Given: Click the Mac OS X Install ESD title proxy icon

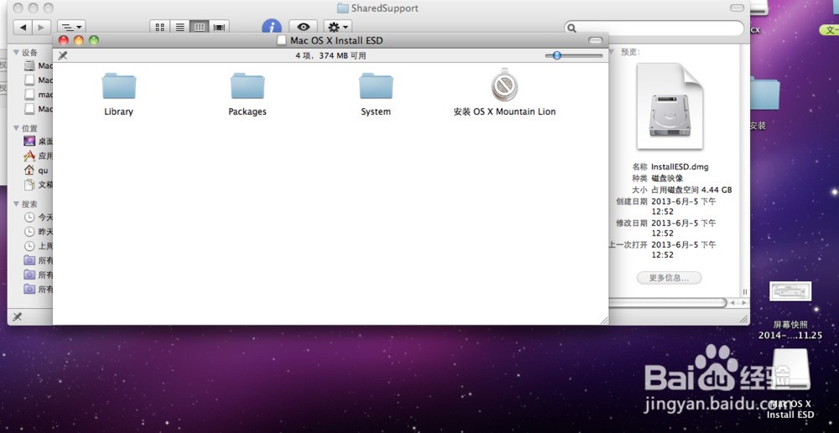Looking at the screenshot, I should coord(281,40).
